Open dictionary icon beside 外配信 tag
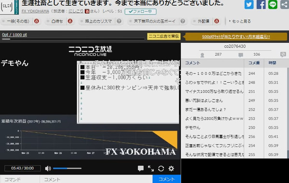This screenshot has height=183, width=289. 217,21
